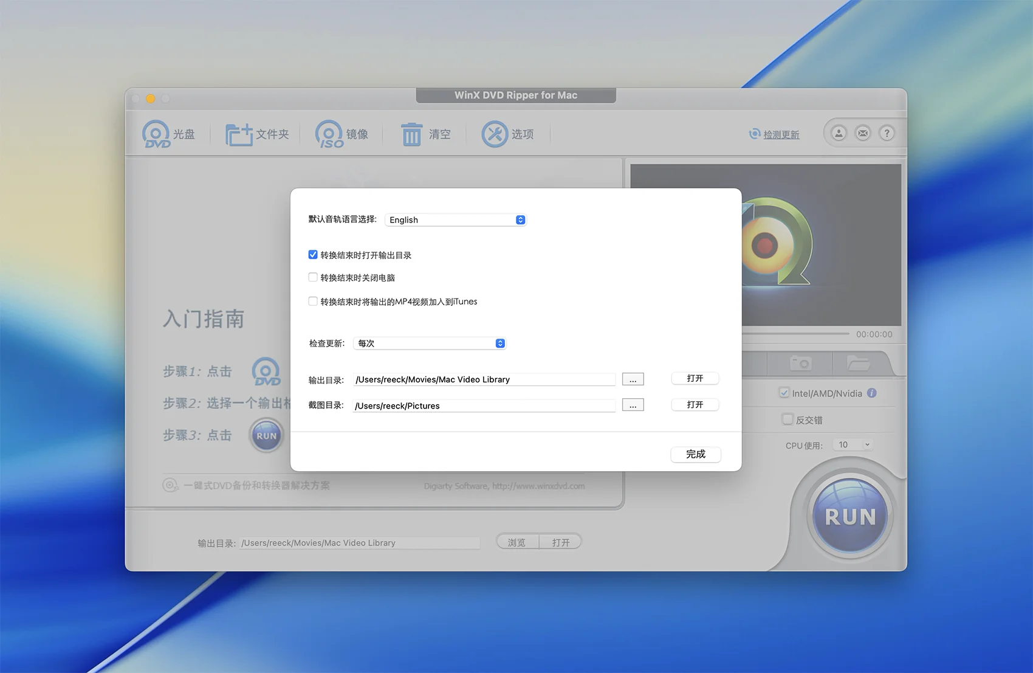Enable shut down computer after conversion

click(x=313, y=277)
